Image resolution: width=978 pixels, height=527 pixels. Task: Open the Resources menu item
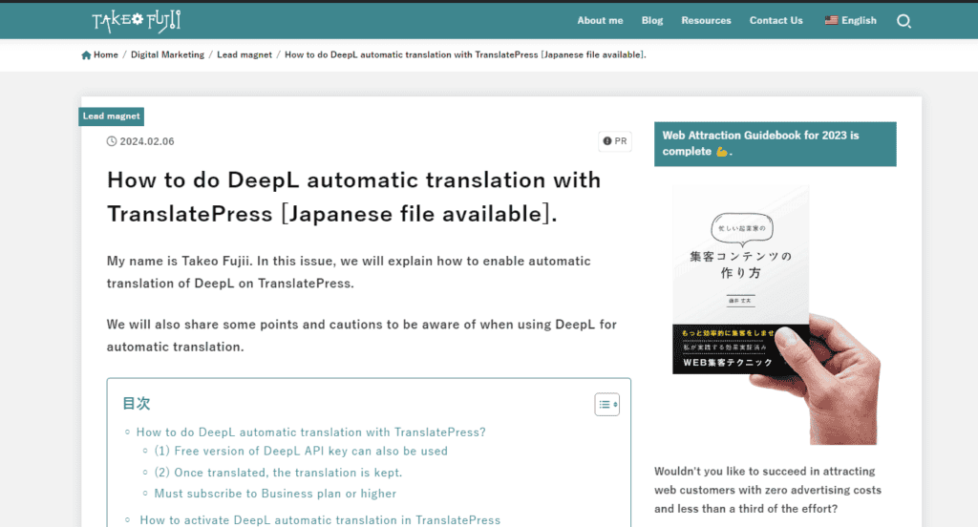706,21
